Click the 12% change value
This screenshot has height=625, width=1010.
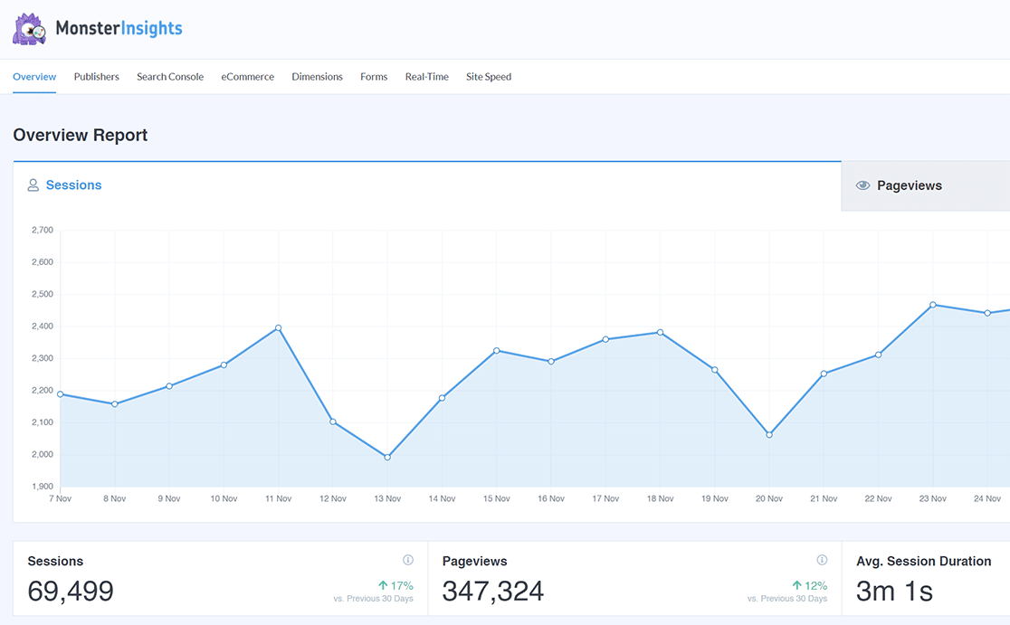[x=816, y=586]
